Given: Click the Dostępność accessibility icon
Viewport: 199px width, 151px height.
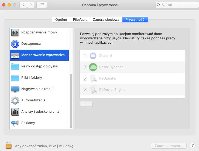Looking at the screenshot, I should [x=15, y=44].
